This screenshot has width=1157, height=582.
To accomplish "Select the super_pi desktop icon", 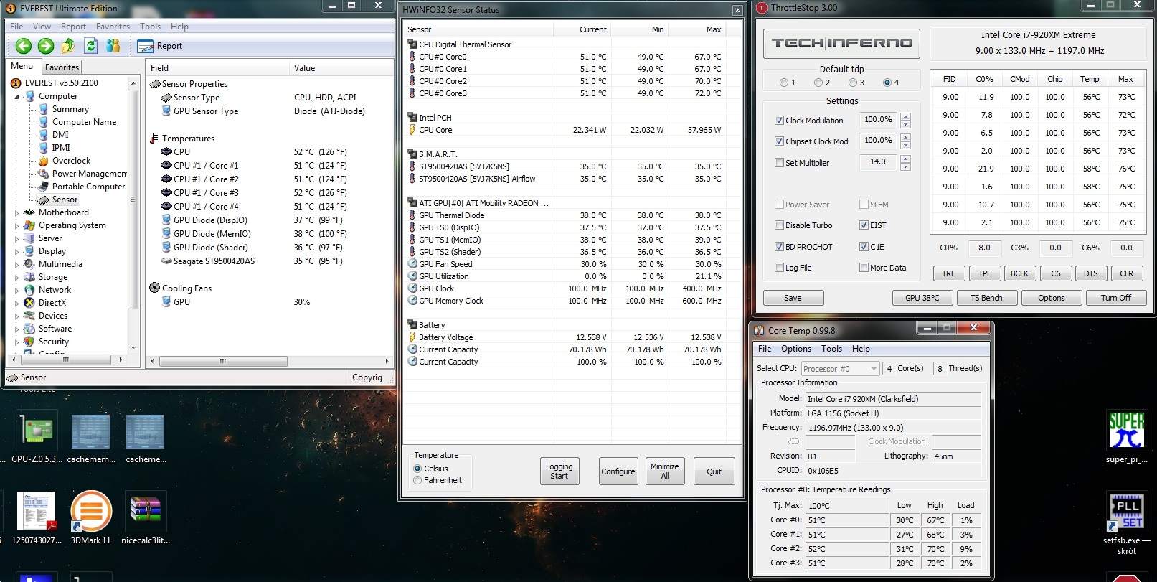I will point(1126,436).
